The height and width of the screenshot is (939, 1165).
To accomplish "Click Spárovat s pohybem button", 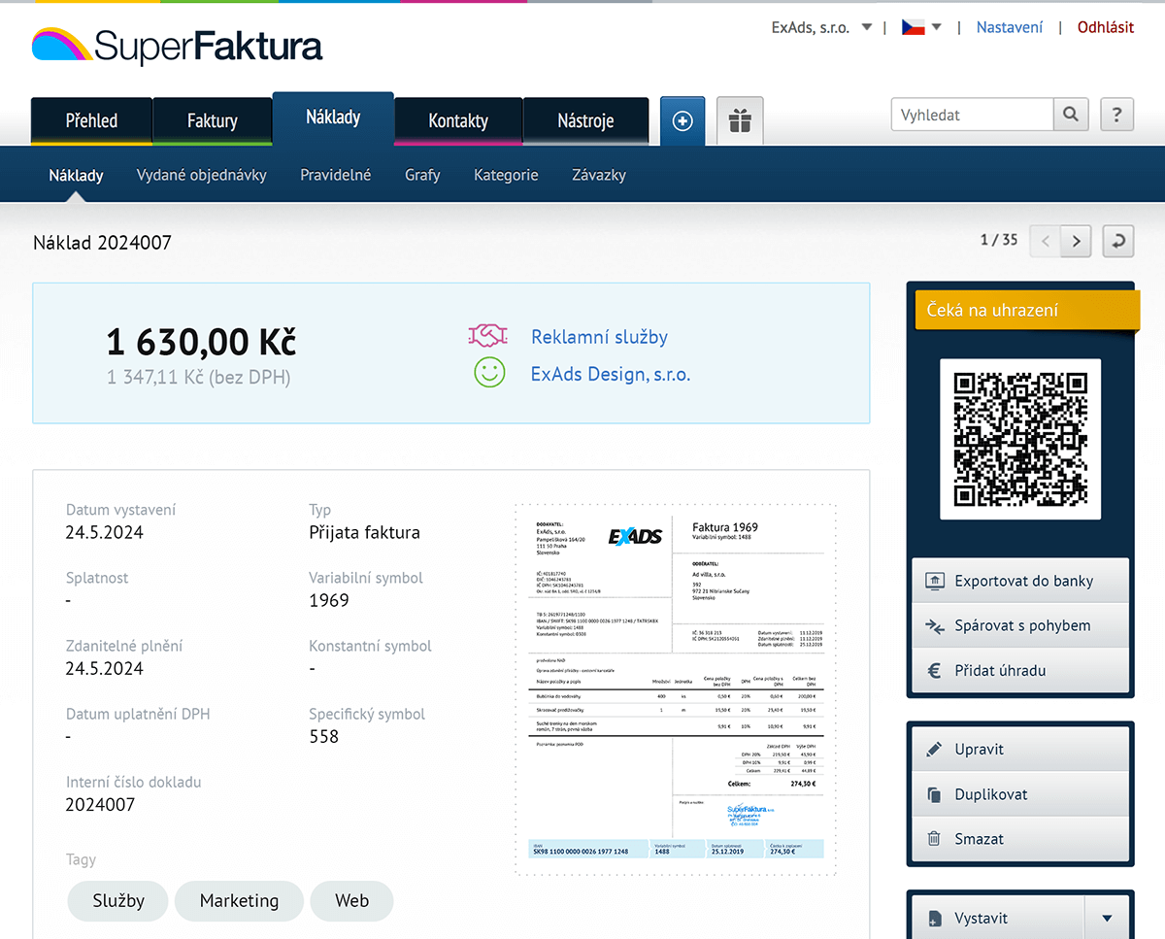I will (x=1020, y=625).
